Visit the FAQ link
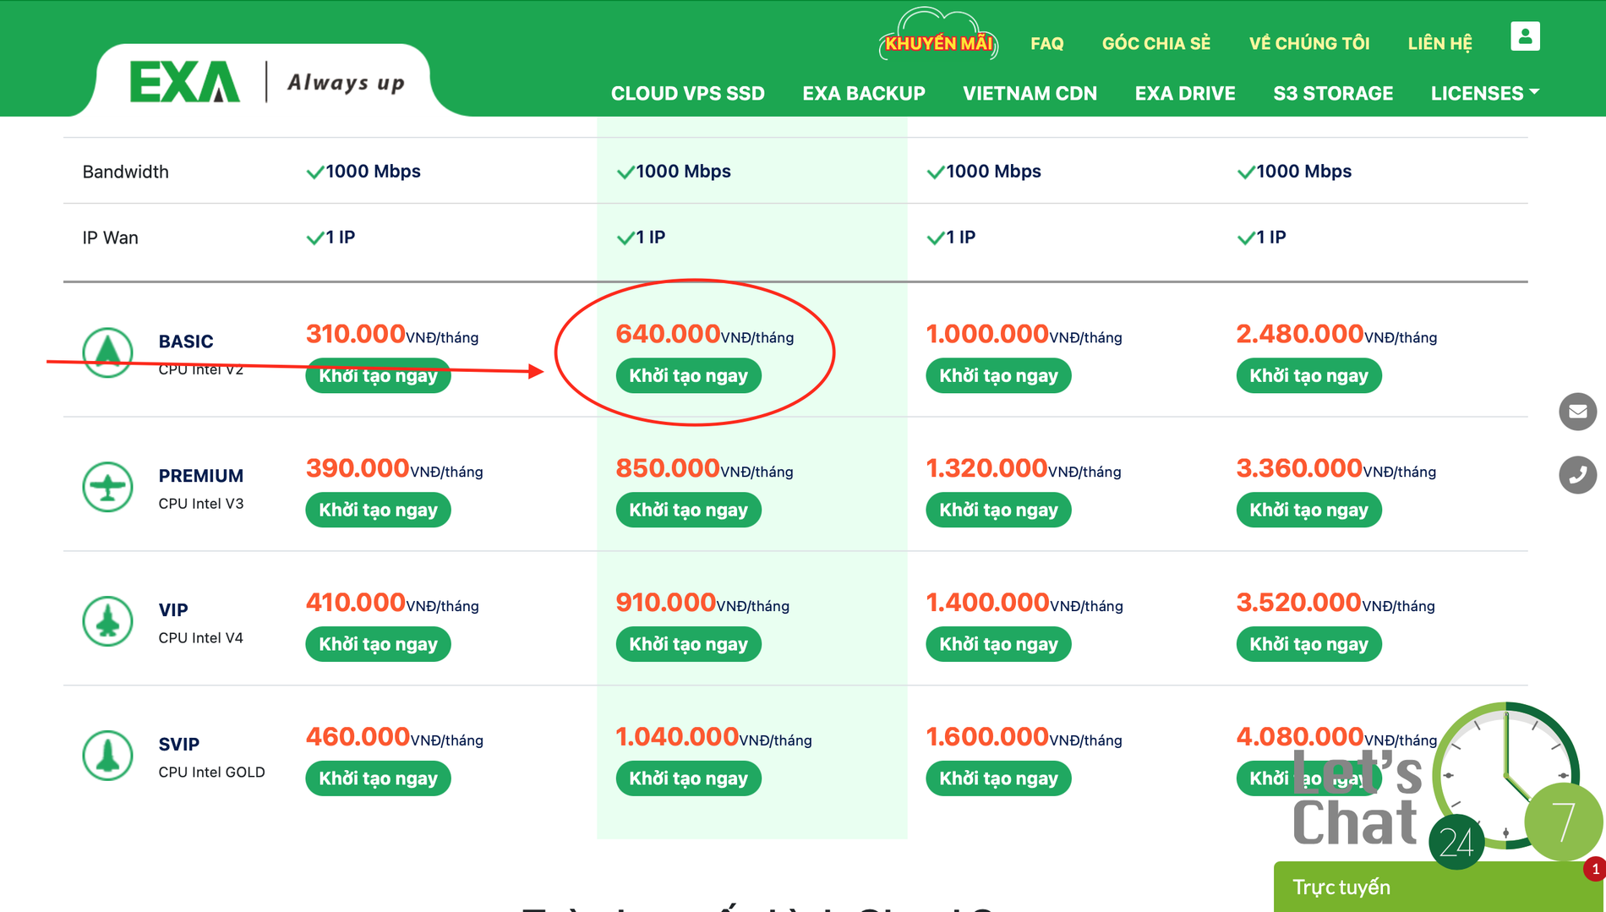 tap(1046, 43)
